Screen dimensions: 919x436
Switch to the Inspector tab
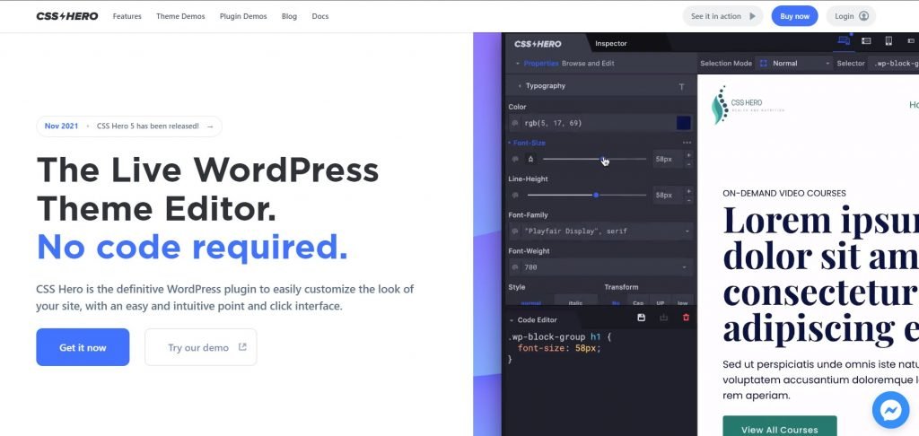pos(611,43)
